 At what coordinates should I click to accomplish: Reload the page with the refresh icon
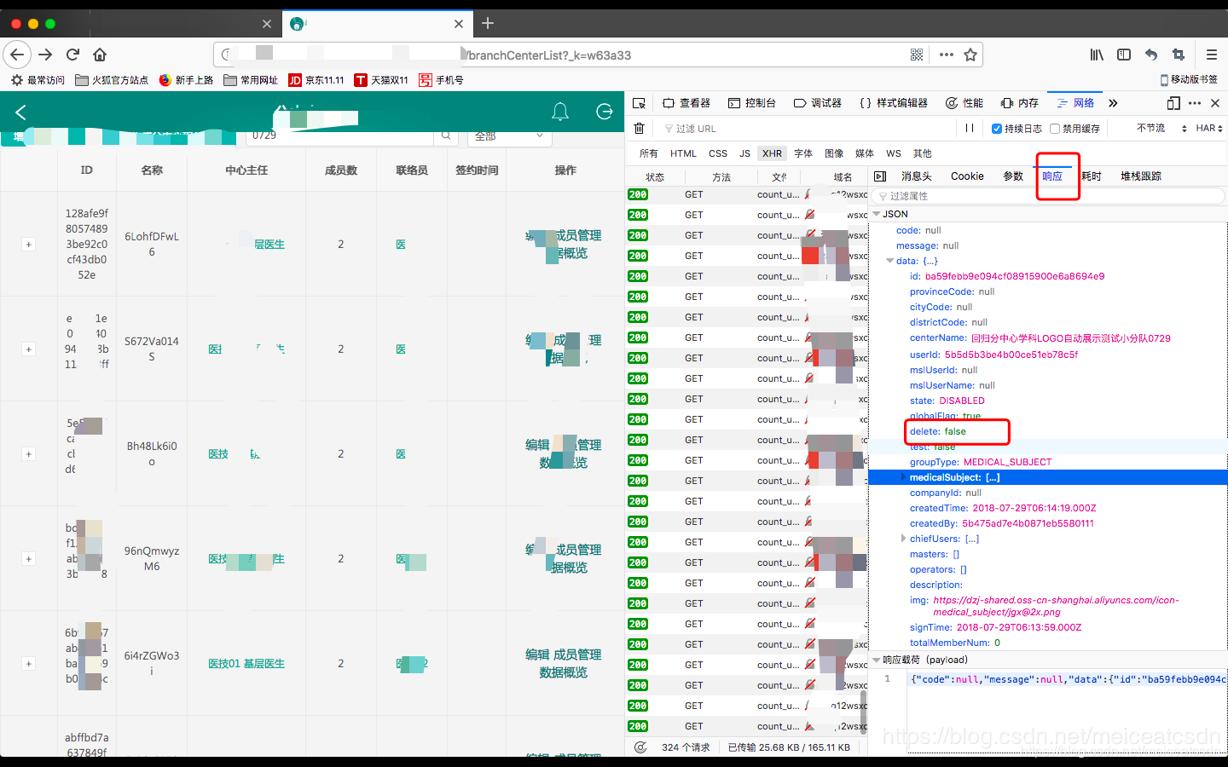[72, 55]
